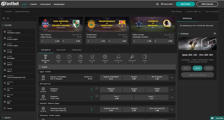Open Champions League favorite
The height and width of the screenshot is (120, 224).
pyautogui.click(x=19, y=32)
